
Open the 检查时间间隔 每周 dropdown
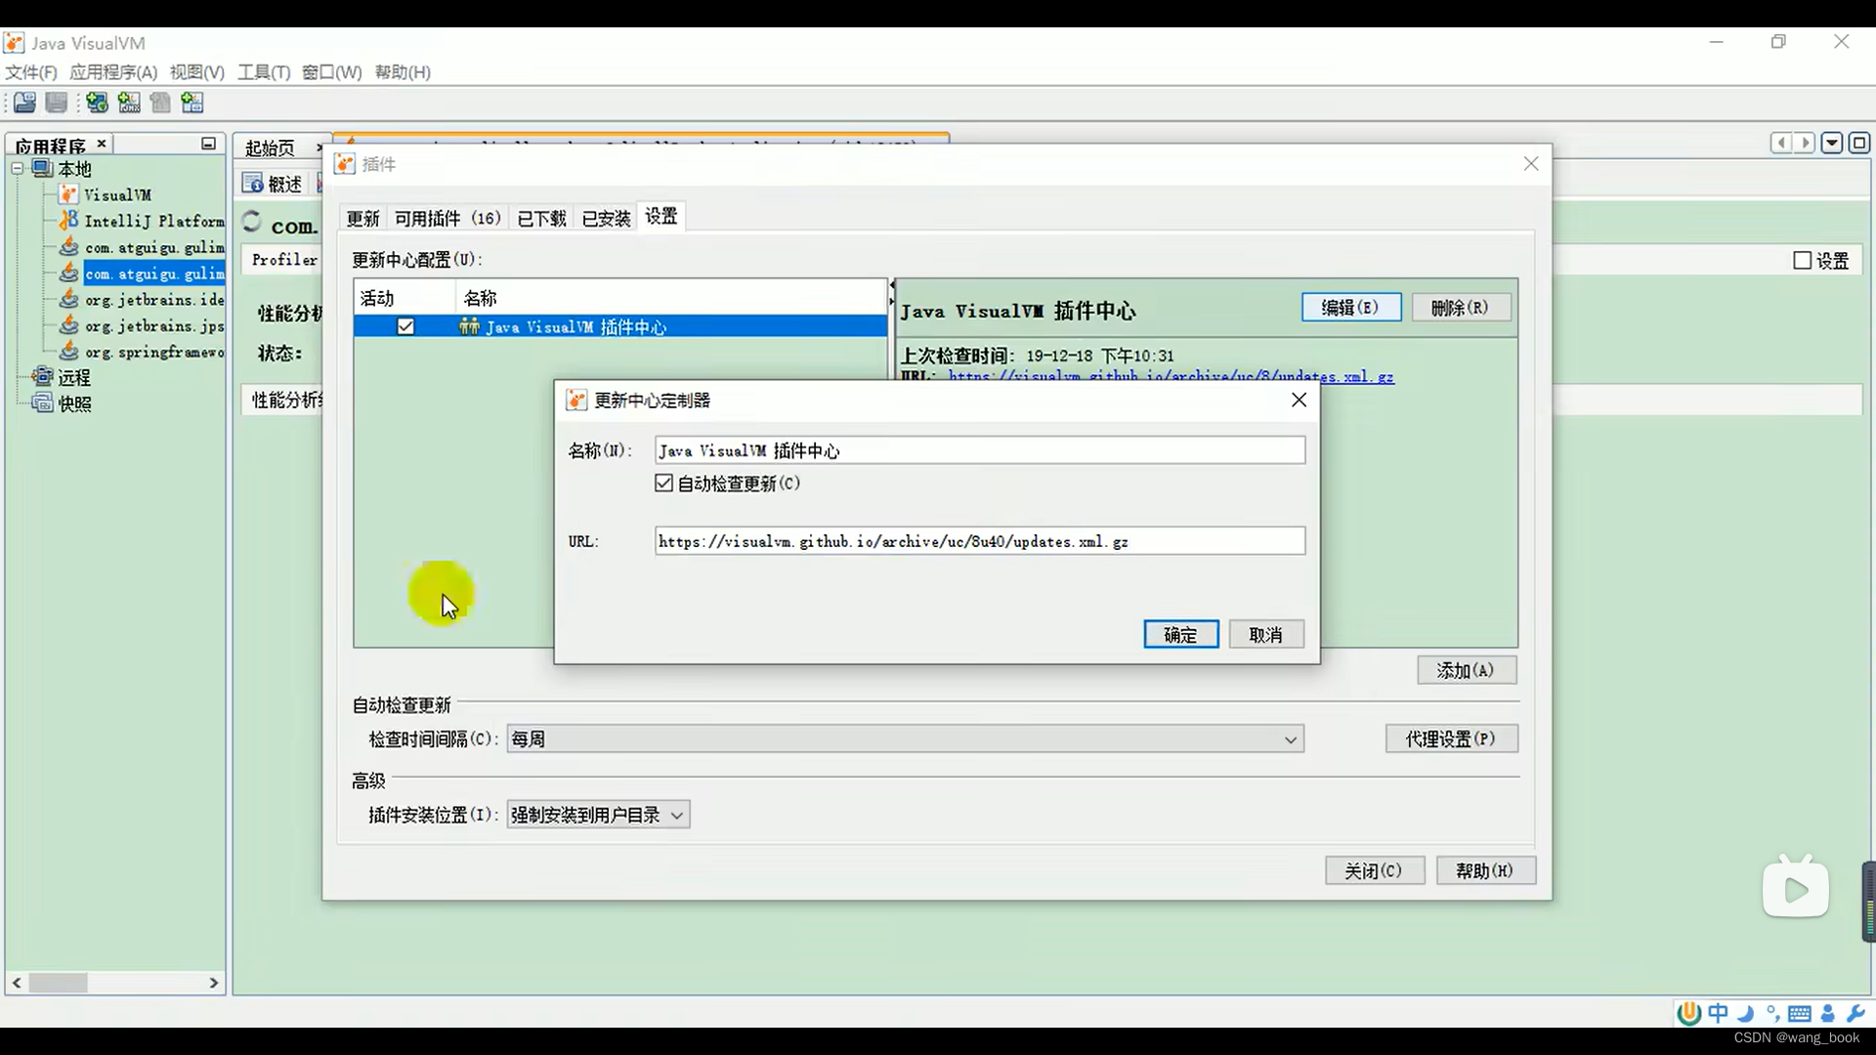[905, 739]
